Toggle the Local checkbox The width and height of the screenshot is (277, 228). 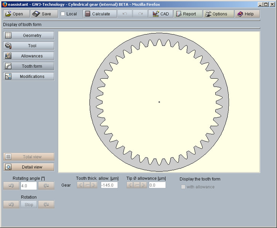pyautogui.click(x=63, y=14)
